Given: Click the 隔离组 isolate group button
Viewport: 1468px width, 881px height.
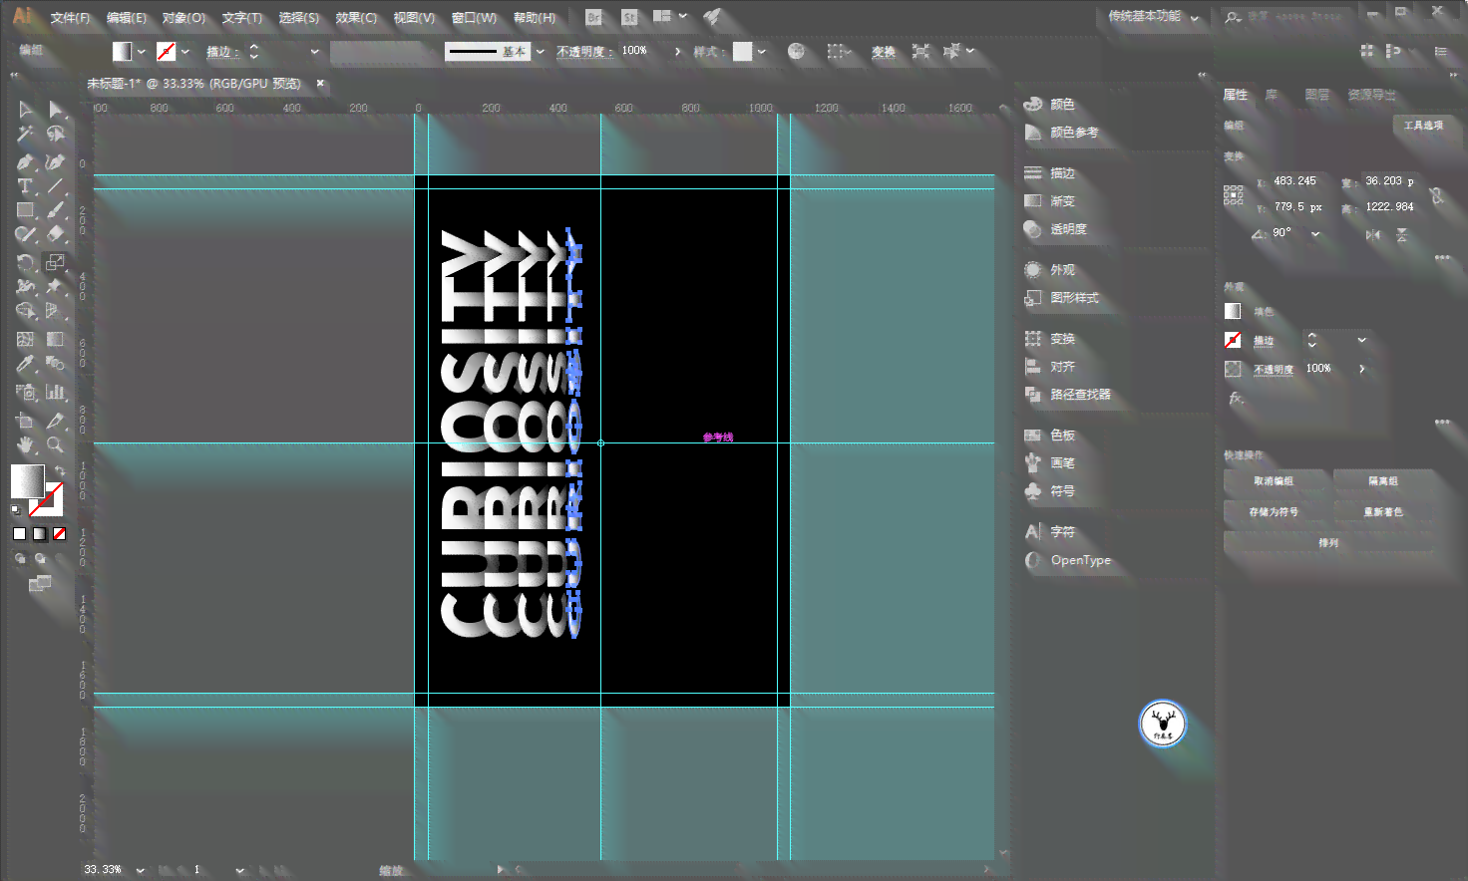Looking at the screenshot, I should pyautogui.click(x=1383, y=481).
